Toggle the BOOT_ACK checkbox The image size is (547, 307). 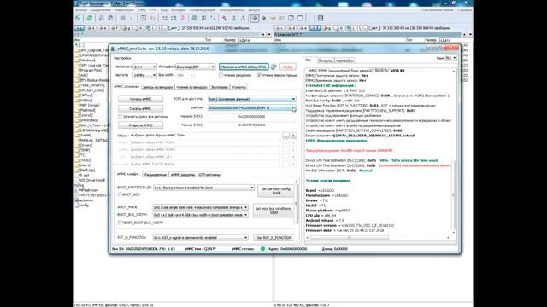click(120, 195)
